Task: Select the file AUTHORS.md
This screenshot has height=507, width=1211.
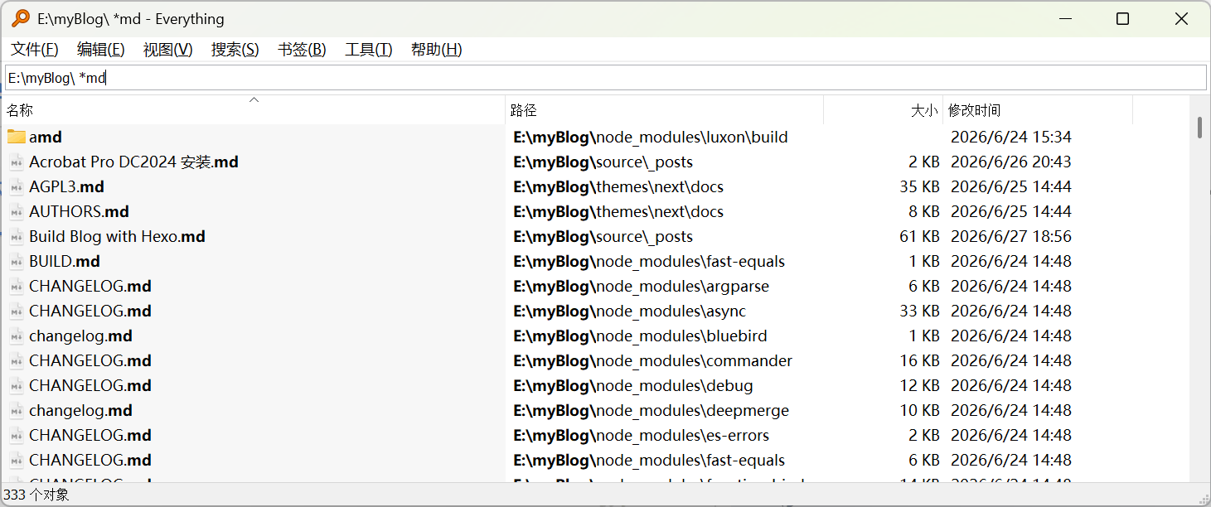Action: pyautogui.click(x=79, y=211)
